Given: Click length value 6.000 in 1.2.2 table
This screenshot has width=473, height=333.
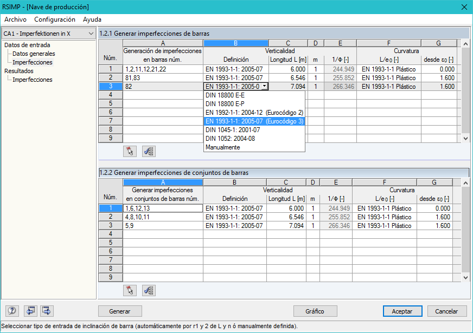Looking at the screenshot, I should click(x=286, y=208).
